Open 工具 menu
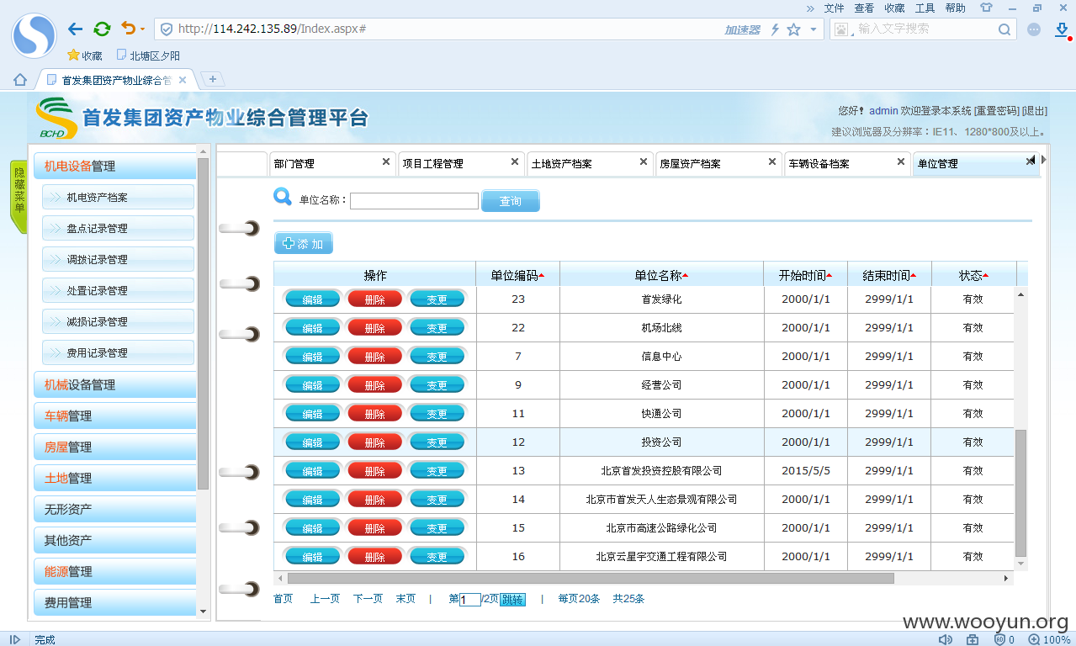1076x646 pixels. (x=925, y=8)
